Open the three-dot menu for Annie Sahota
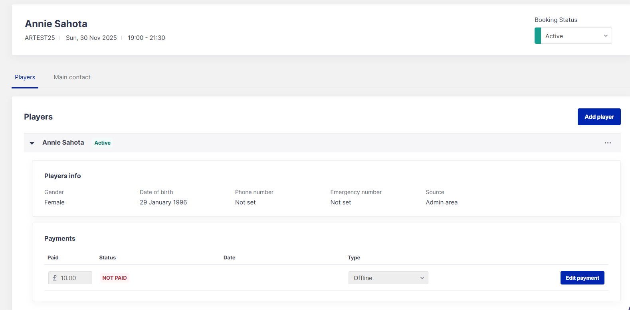Image resolution: width=630 pixels, height=310 pixels. (608, 143)
